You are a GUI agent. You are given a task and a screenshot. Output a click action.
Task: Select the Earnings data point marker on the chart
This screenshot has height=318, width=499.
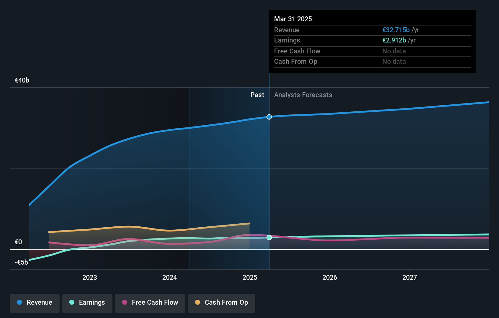pos(269,238)
